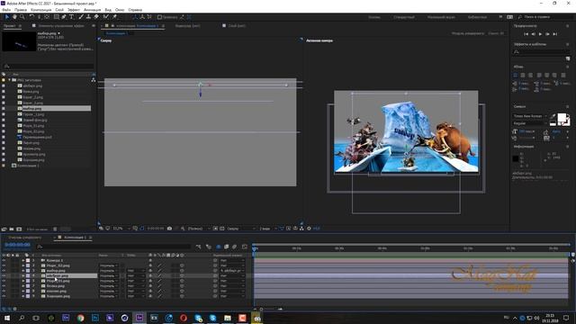This screenshot has width=576, height=324.
Task: Select the Clone Stamp tool
Action: pos(88,17)
